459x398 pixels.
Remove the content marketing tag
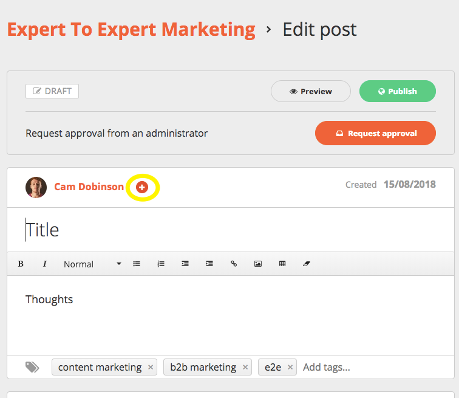[151, 367]
